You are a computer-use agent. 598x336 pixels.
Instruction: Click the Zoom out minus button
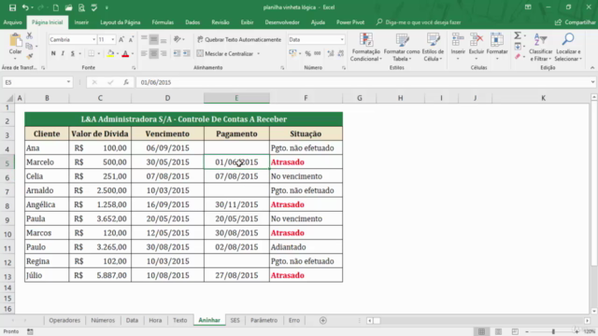(527, 332)
